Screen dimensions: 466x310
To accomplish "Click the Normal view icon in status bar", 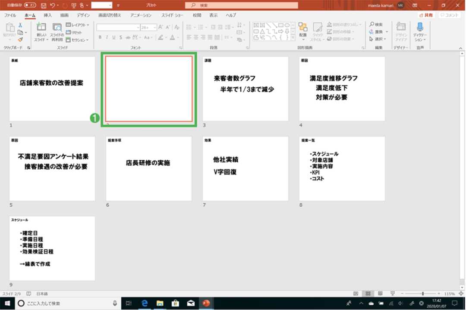I will (356, 294).
